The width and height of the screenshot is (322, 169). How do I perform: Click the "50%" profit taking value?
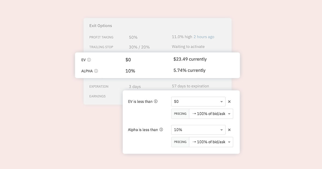pos(133,37)
